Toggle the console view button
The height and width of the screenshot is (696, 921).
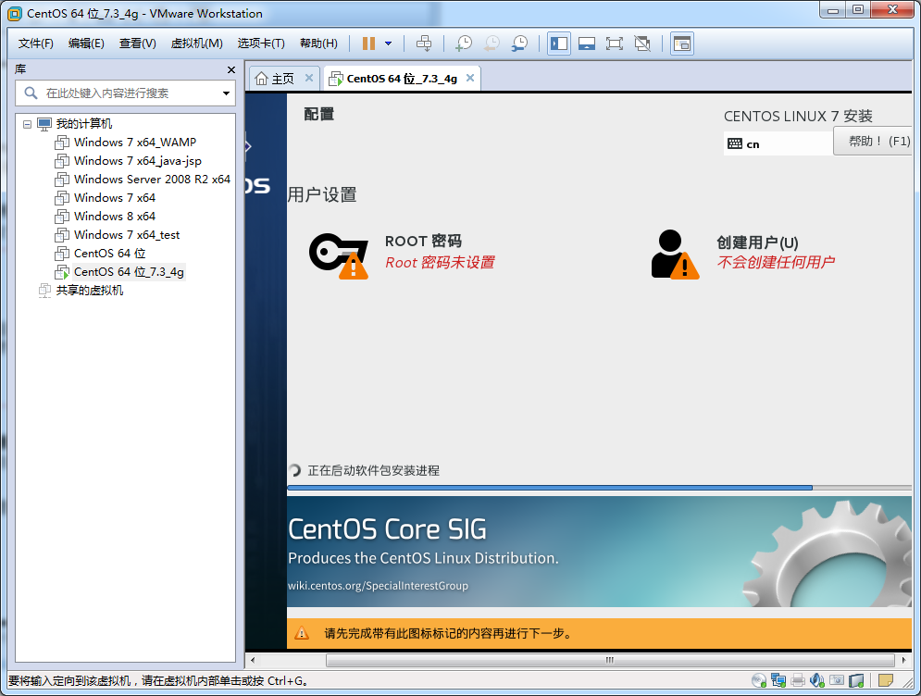tap(682, 43)
